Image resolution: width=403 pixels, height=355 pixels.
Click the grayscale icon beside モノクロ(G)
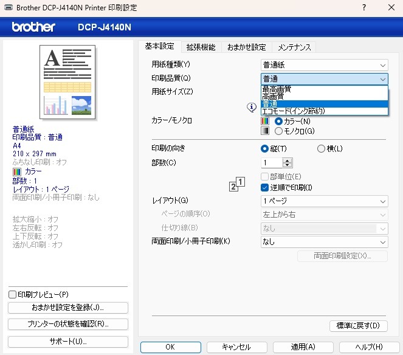click(265, 131)
